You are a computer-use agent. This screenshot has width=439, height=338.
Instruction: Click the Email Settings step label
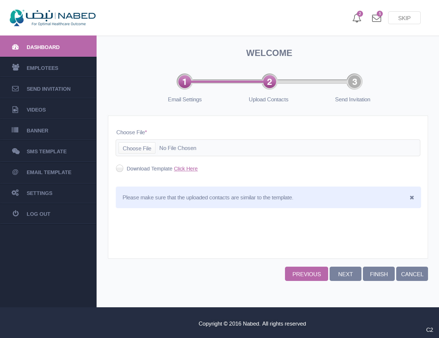(185, 99)
